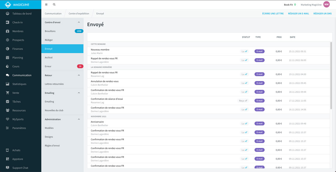Click the Communication chat bubble icon
This screenshot has height=172, width=336.
point(8,75)
